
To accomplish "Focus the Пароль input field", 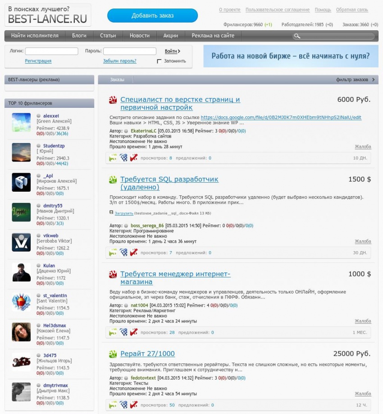I will 130,51.
